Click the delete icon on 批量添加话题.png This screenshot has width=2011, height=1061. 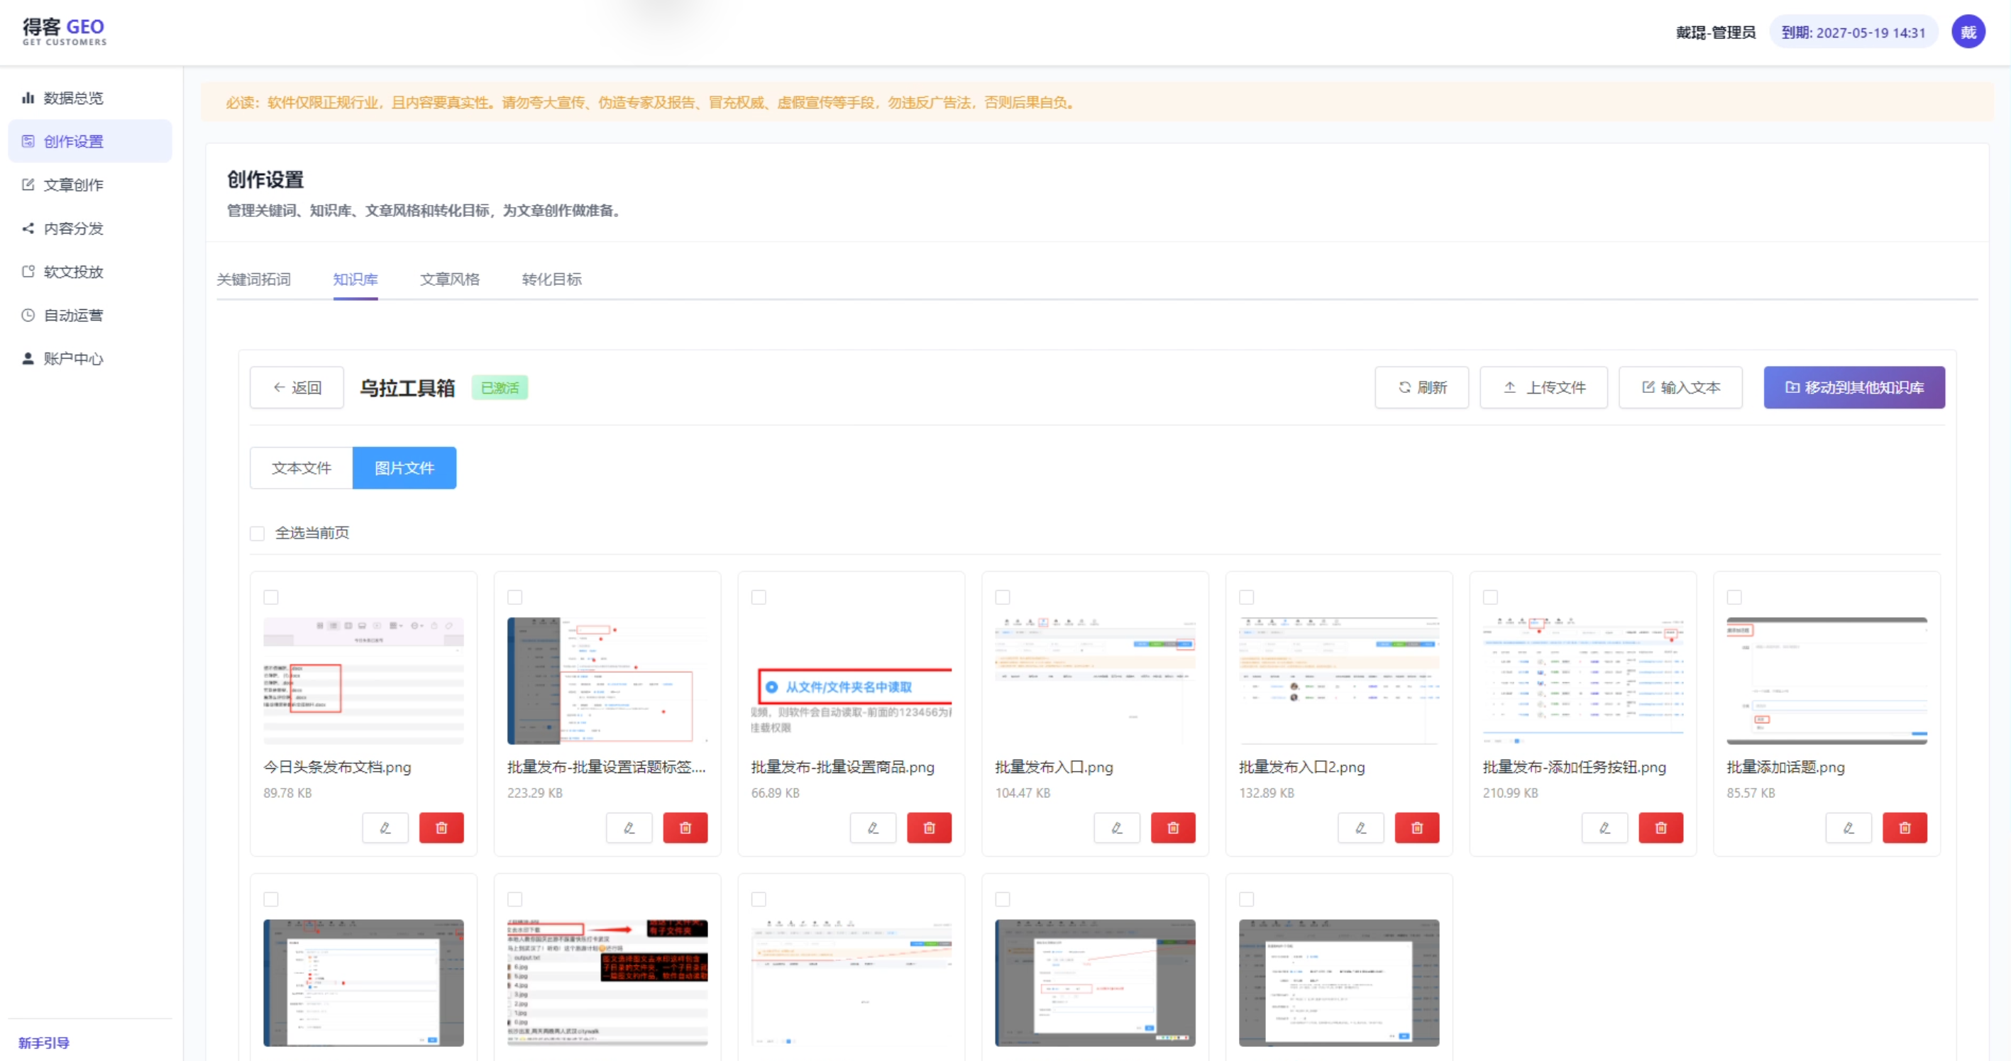(x=1905, y=828)
